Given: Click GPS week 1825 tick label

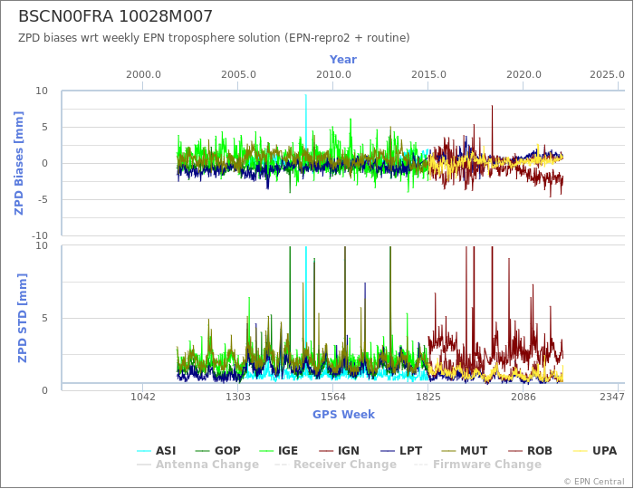Looking at the screenshot, I should (428, 397).
